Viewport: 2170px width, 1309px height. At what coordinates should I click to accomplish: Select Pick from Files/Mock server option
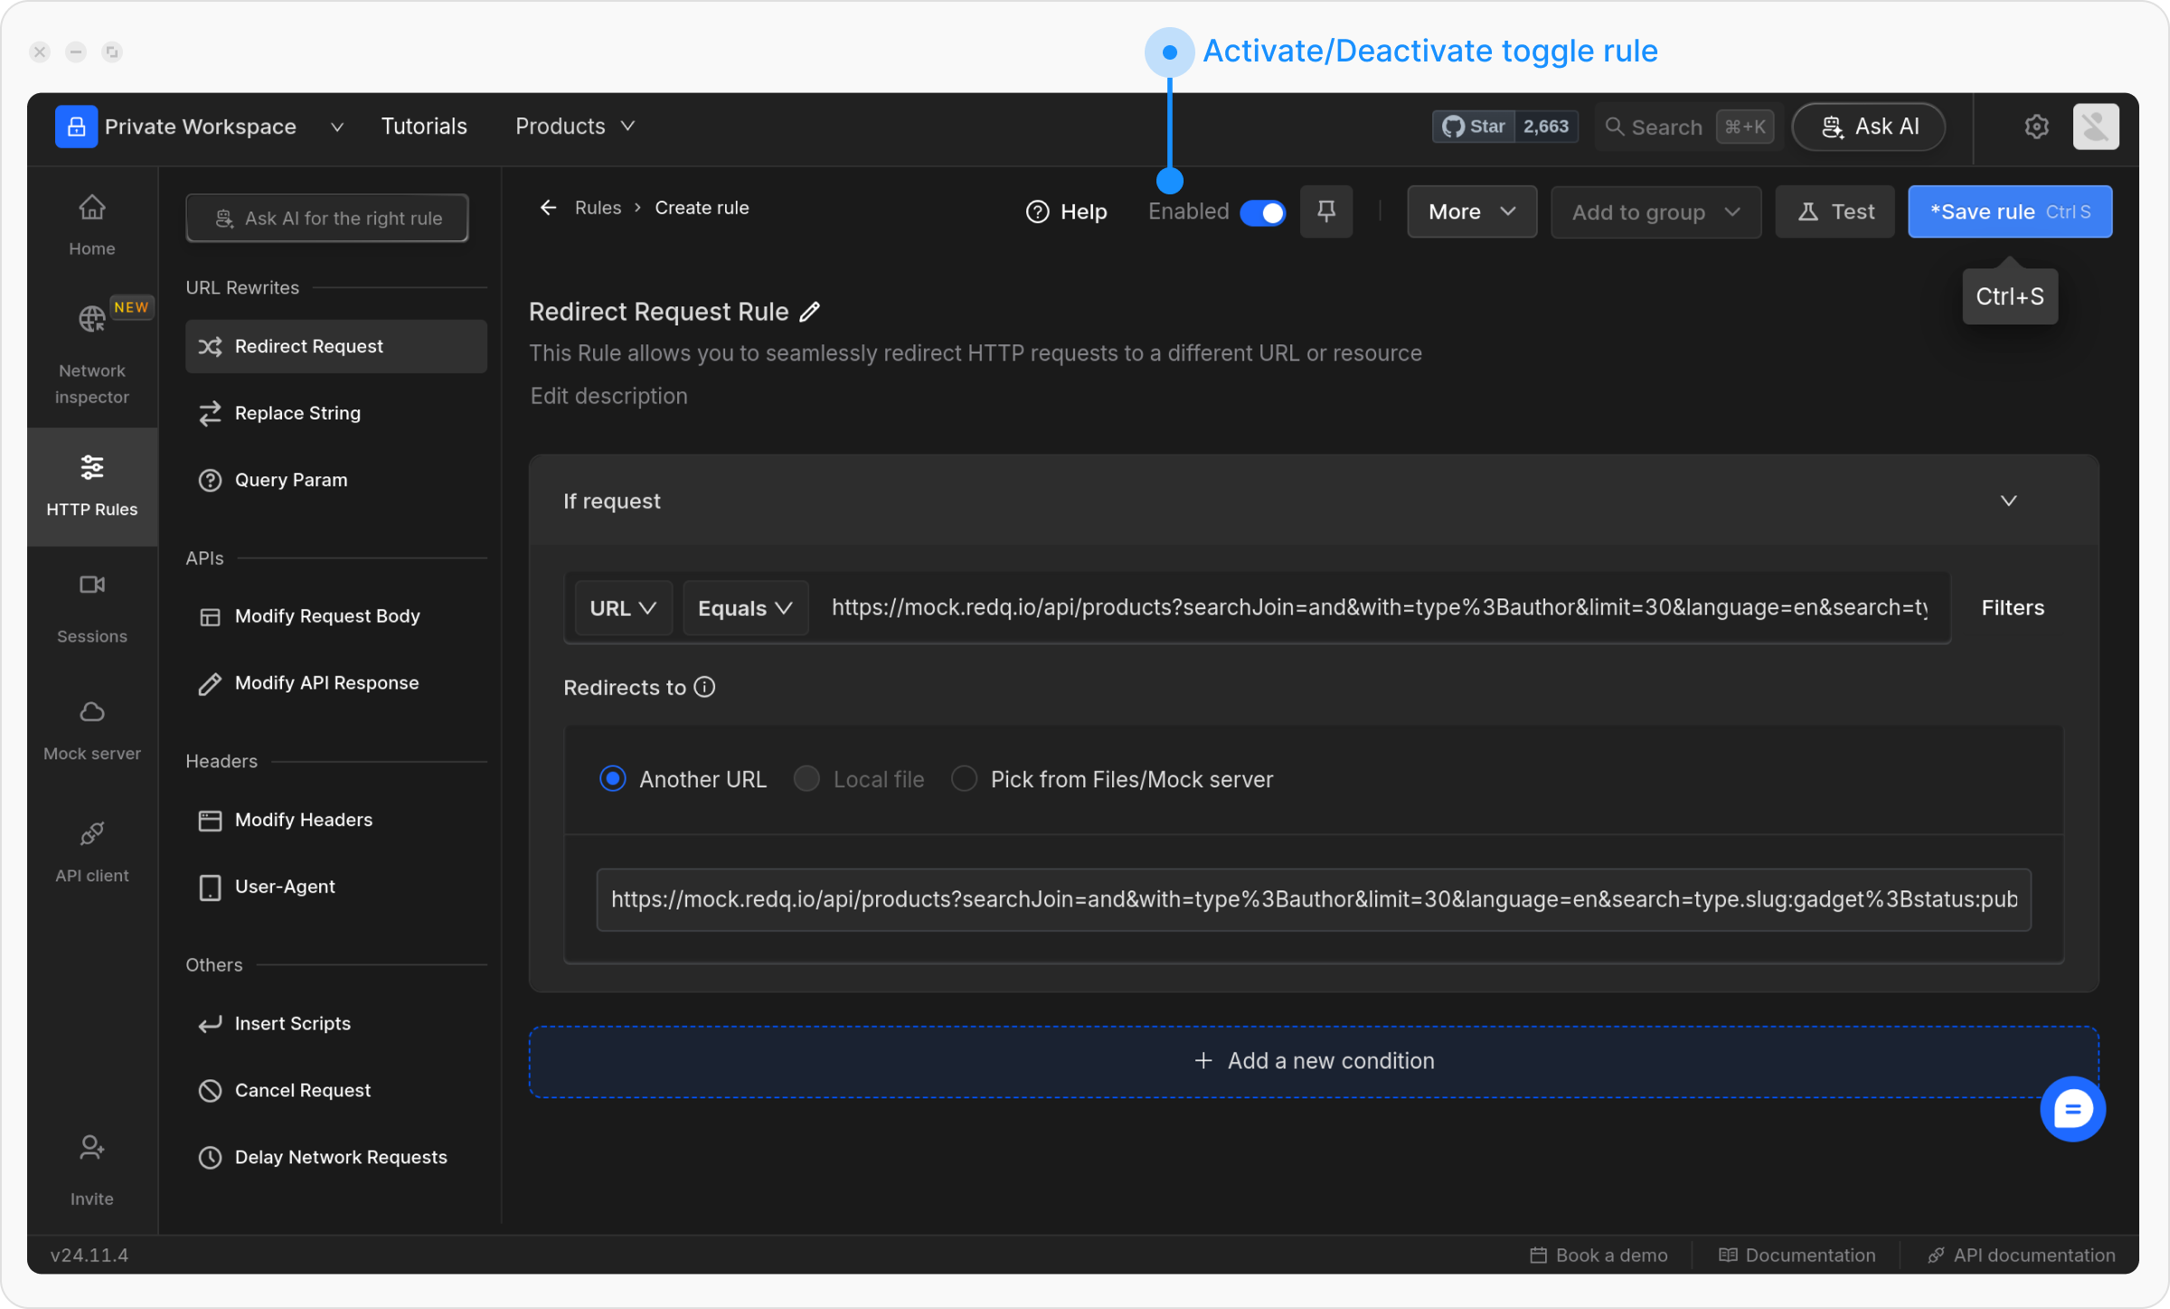point(964,779)
